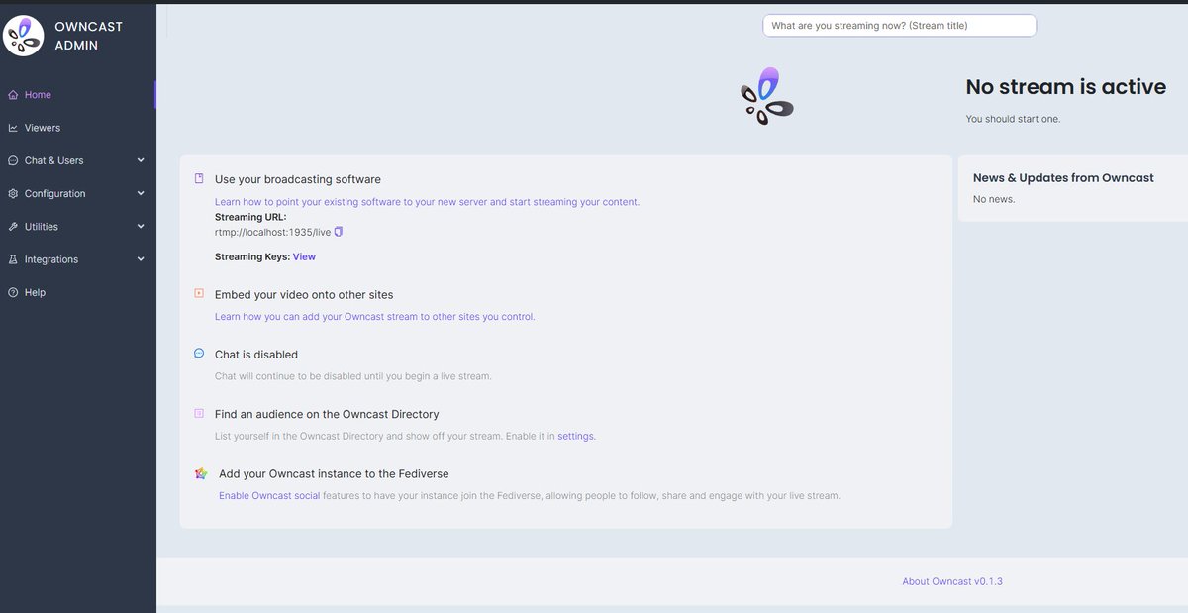Screen dimensions: 1188x613
Task: Click the 'Streaming URL:' label
Action: (x=250, y=217)
